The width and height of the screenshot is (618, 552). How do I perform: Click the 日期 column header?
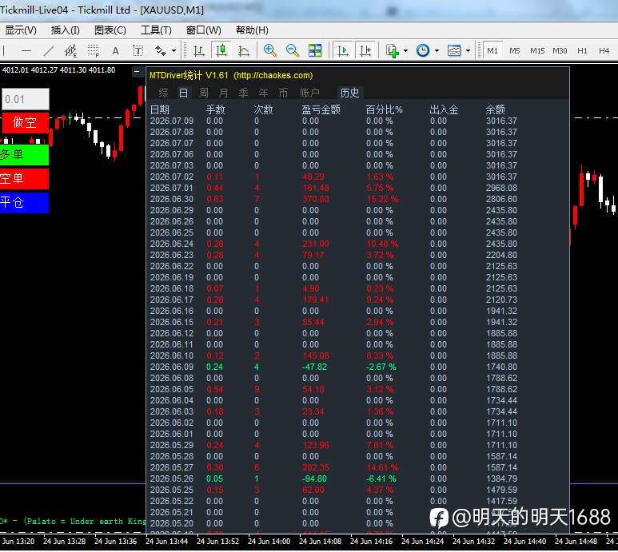[x=160, y=109]
